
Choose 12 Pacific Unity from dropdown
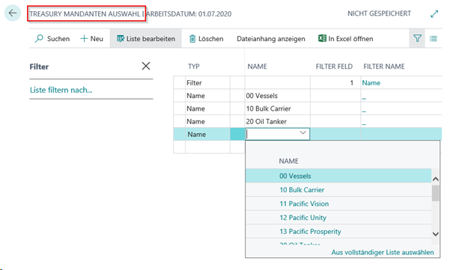[338, 217]
